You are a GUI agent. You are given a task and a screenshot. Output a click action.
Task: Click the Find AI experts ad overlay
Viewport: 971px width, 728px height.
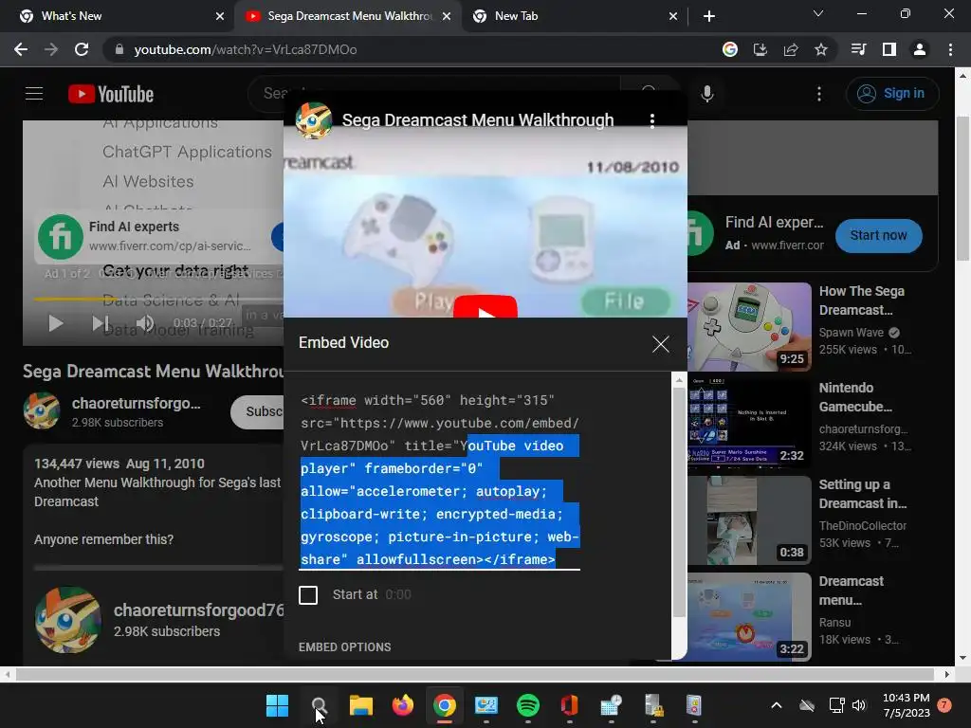[158, 236]
